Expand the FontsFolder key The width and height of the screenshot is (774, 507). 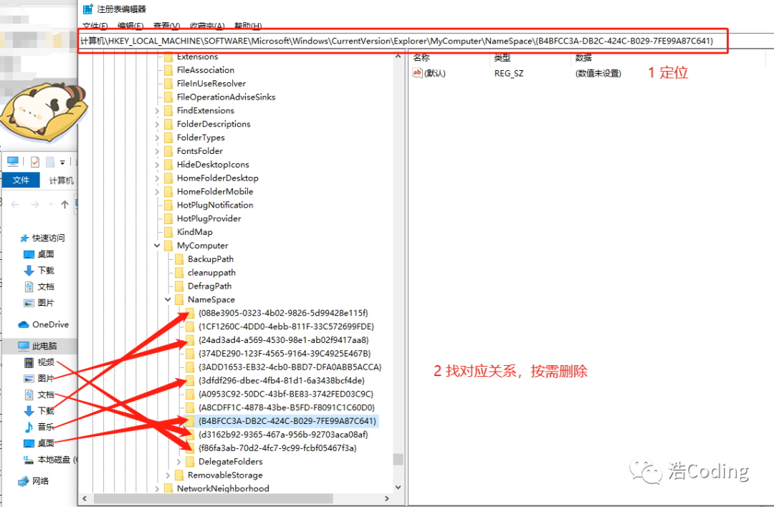pos(157,151)
